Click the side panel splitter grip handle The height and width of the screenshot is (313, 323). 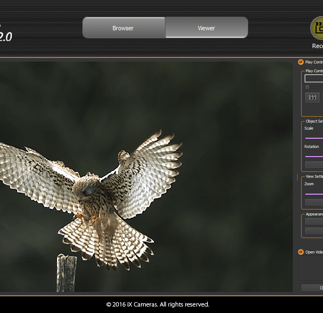point(297,177)
